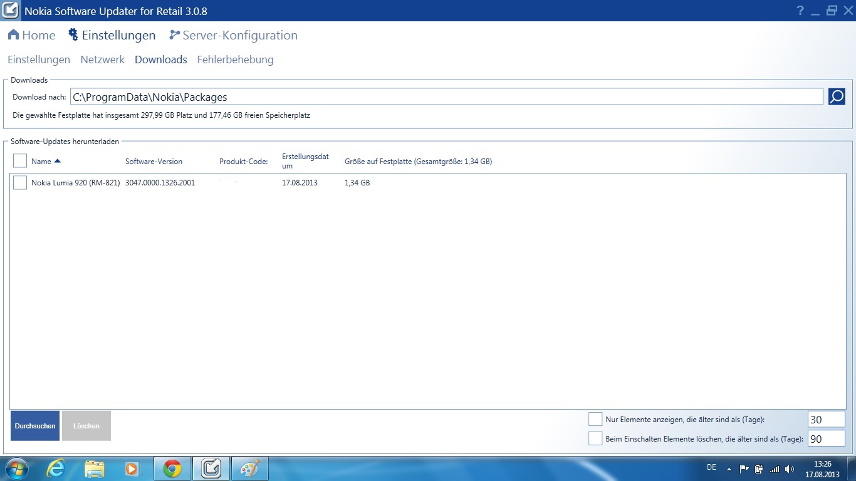856x481 pixels.
Task: Click the volume speaker tray icon
Action: tap(790, 468)
